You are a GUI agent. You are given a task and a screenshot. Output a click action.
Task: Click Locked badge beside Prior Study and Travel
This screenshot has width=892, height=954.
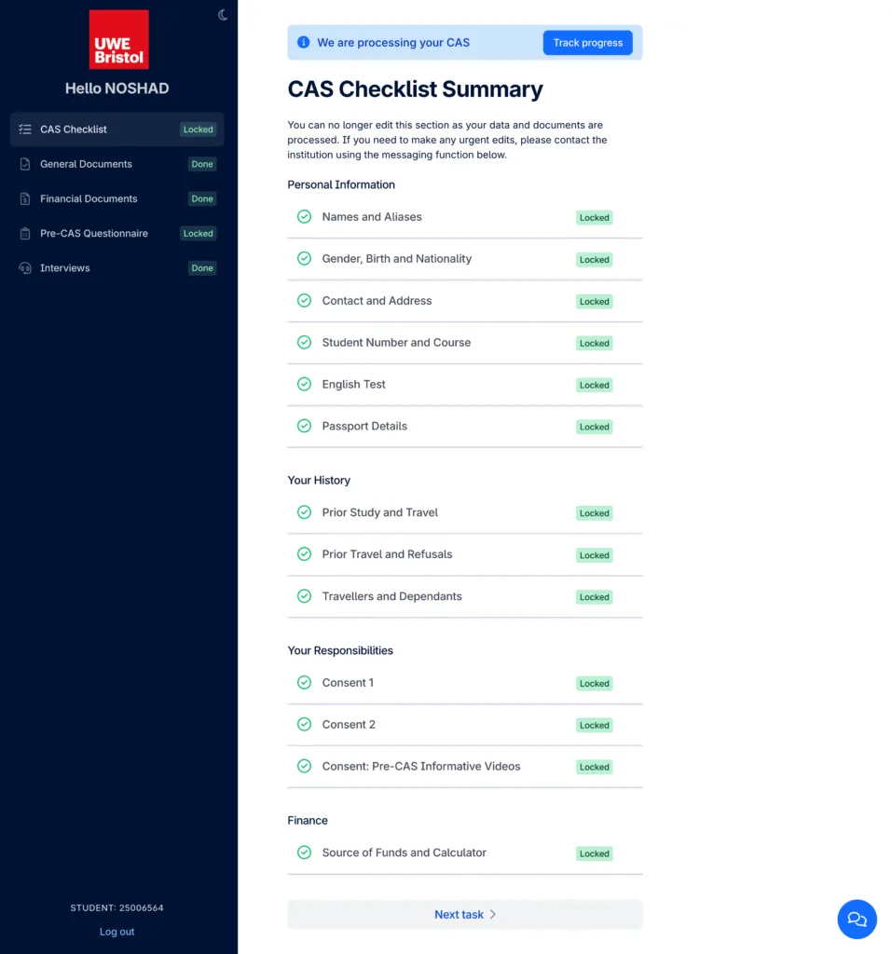point(594,513)
